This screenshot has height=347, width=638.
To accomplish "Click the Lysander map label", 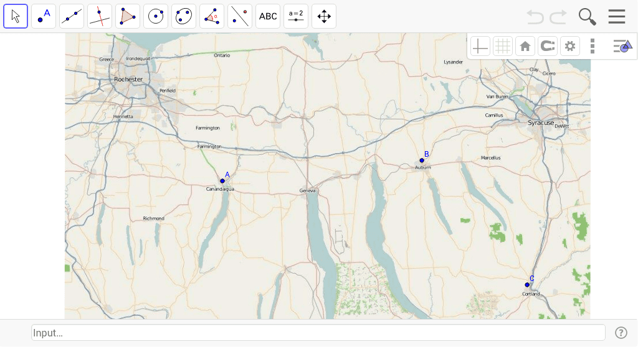I will (454, 62).
